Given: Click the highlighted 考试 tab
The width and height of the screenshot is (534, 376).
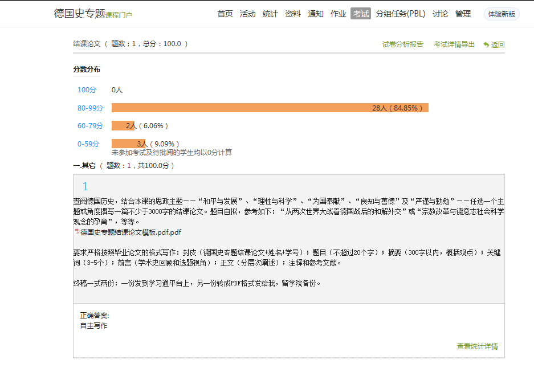Looking at the screenshot, I should (361, 14).
